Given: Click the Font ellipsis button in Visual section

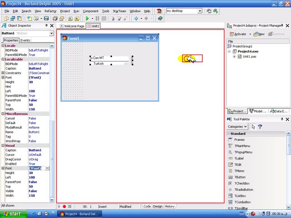Looking at the screenshot, I should click(47, 168).
